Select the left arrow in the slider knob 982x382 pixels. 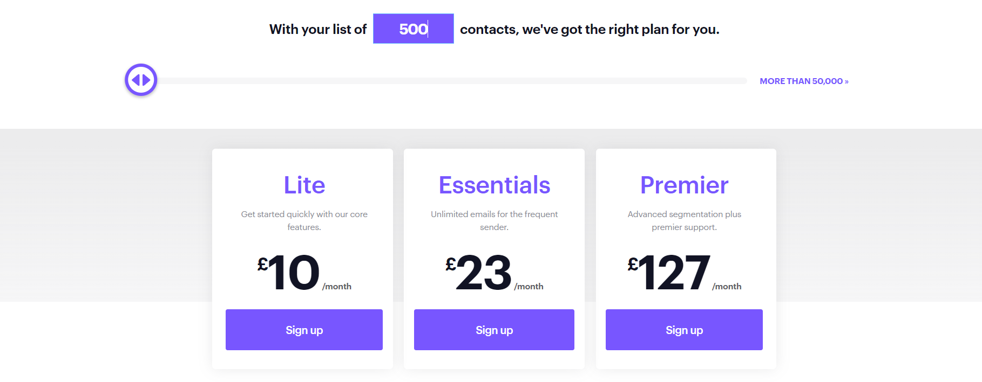coord(137,79)
